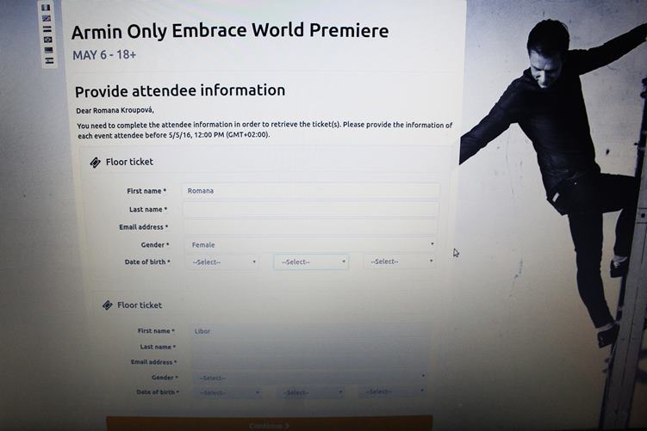Open the Gender dropdown for Libor's ticket
This screenshot has height=431, width=647.
pyautogui.click(x=310, y=378)
